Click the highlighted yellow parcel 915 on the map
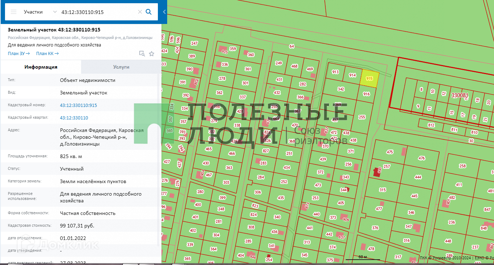The image size is (494, 265). (369, 78)
